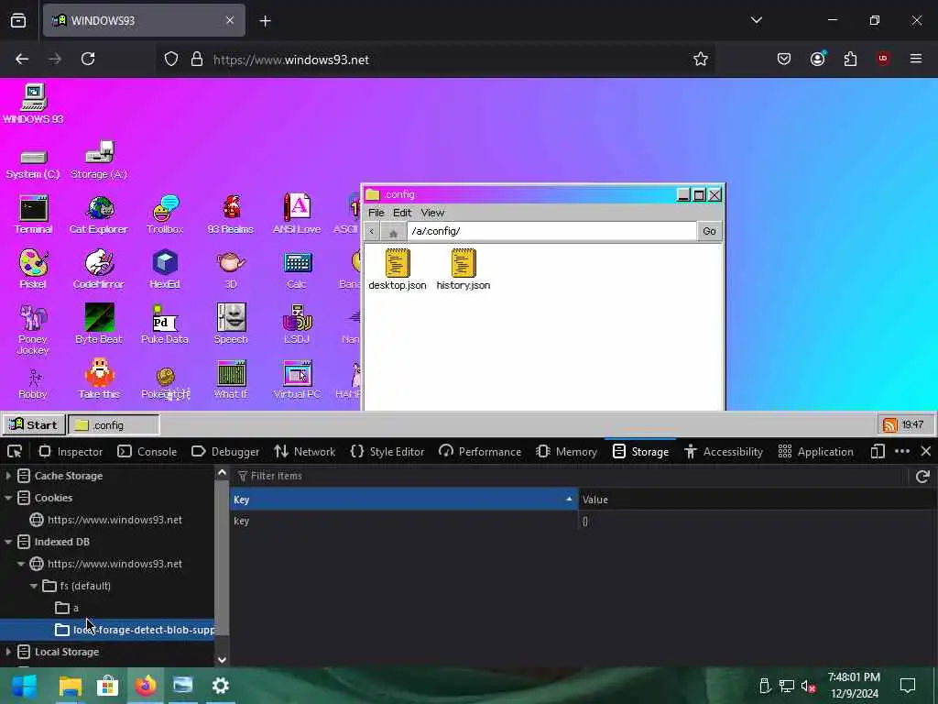Collapse the Cookies tree node
Viewport: 938px width, 704px height.
point(8,498)
